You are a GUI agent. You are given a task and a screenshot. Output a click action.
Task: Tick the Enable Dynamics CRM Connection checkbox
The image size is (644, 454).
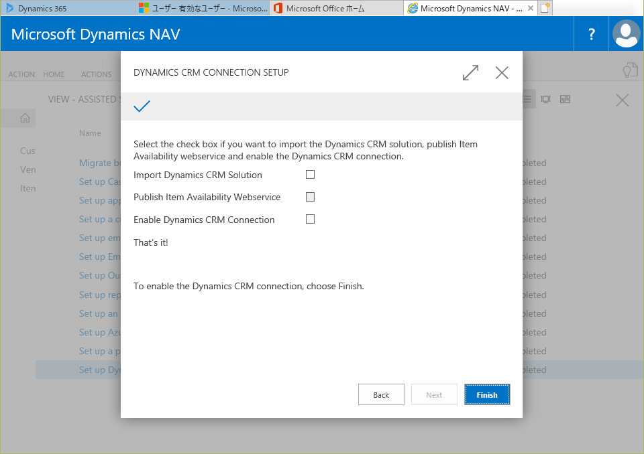tap(310, 219)
